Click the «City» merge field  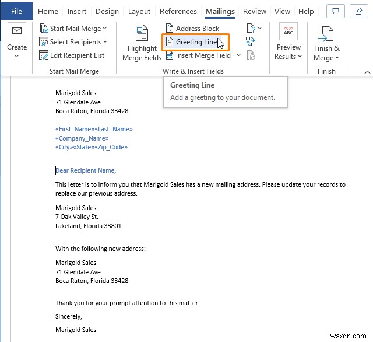[64, 147]
